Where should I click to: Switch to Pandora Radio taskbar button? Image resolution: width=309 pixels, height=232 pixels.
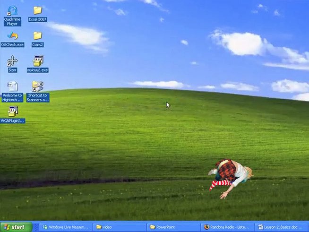227,227
